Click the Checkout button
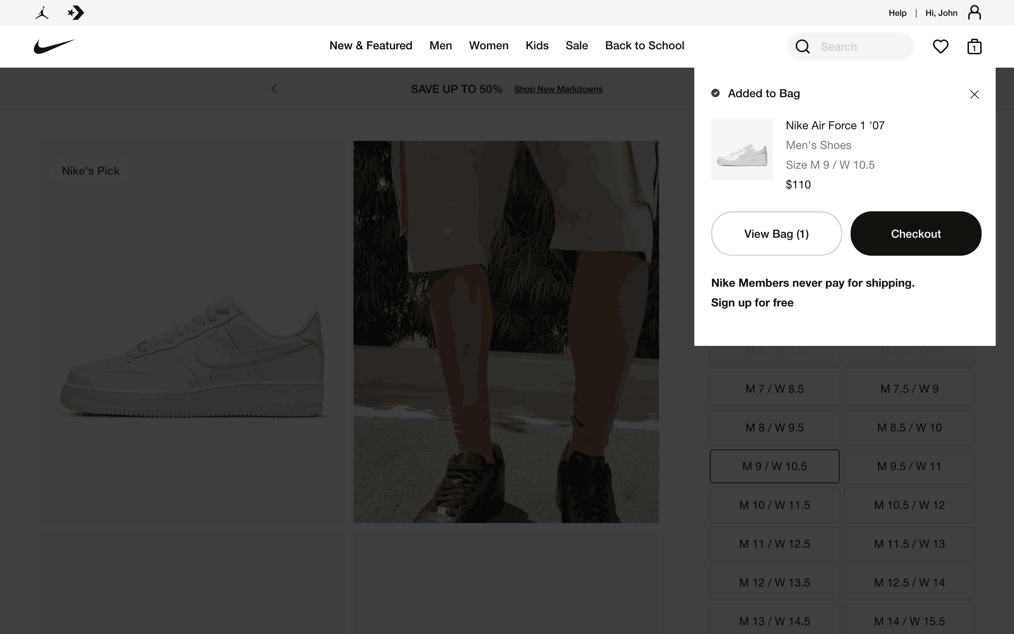 915,234
